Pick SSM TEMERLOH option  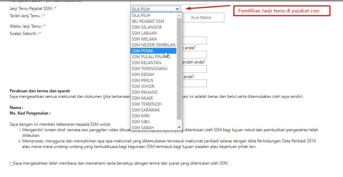tap(154, 104)
